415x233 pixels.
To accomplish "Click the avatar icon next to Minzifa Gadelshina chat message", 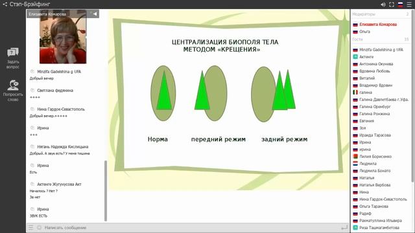I will [32, 71].
